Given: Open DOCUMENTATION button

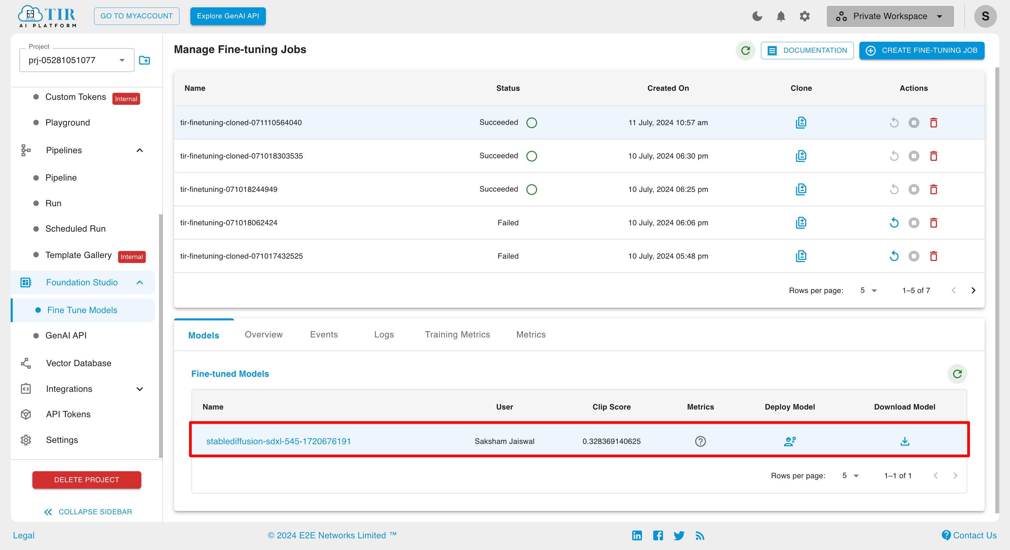Looking at the screenshot, I should 807,50.
